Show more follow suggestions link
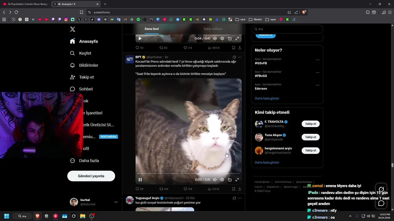Image resolution: width=394 pixels, height=221 pixels. point(267,162)
